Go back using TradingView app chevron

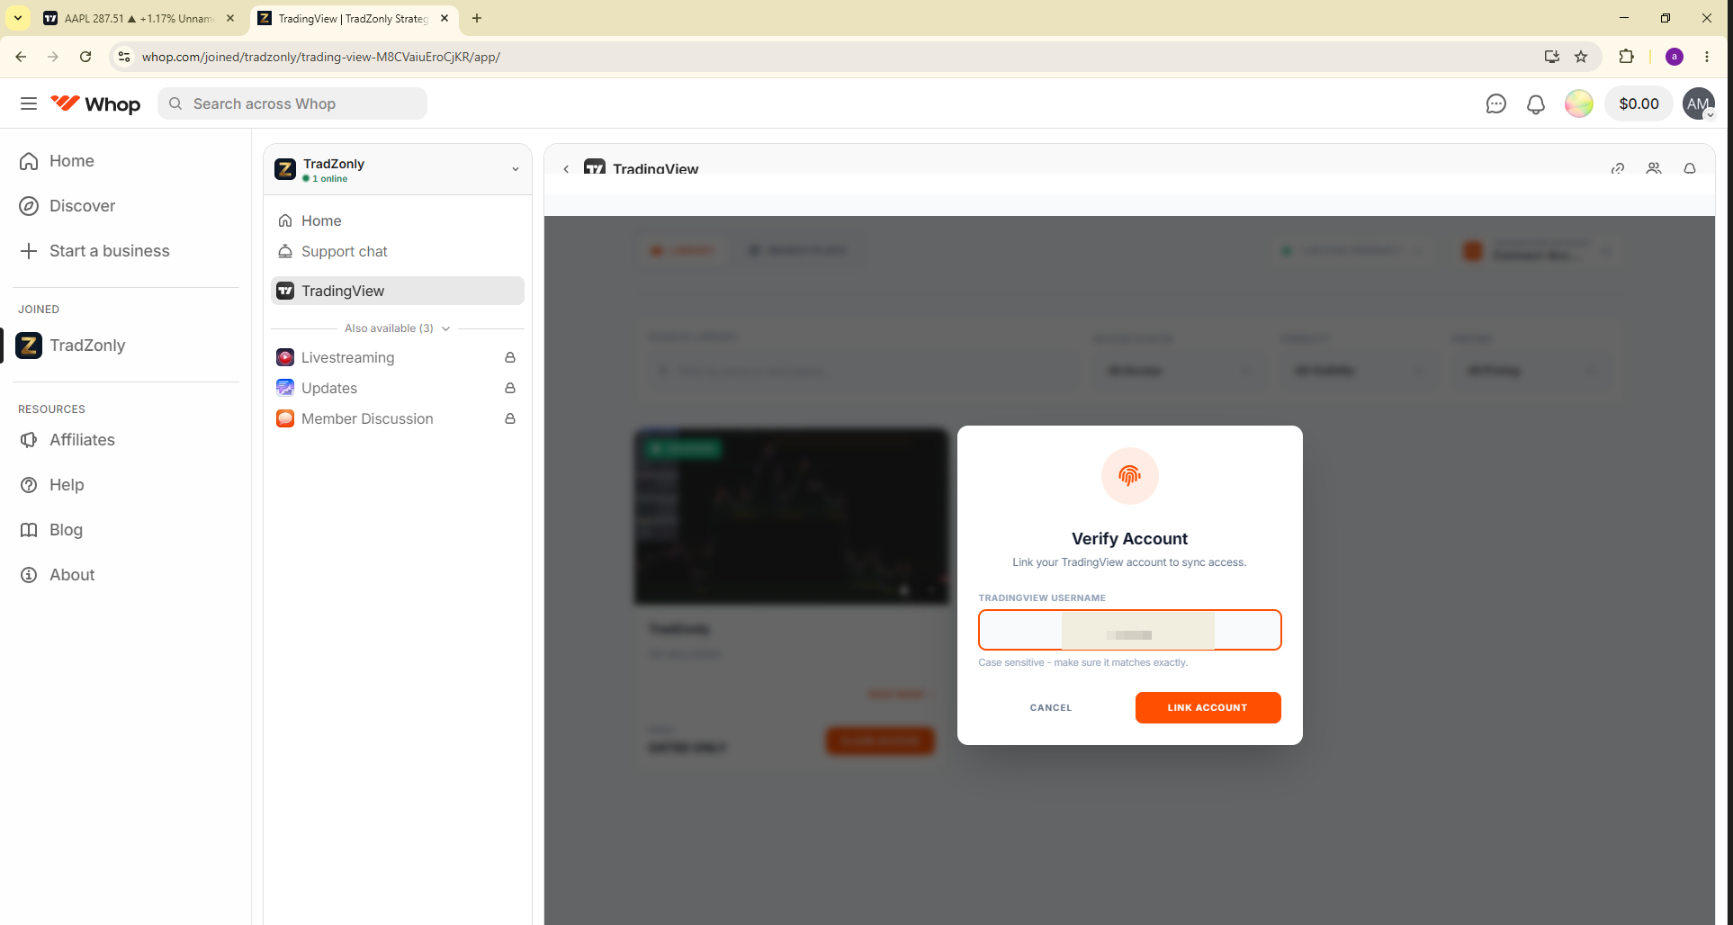pyautogui.click(x=566, y=168)
